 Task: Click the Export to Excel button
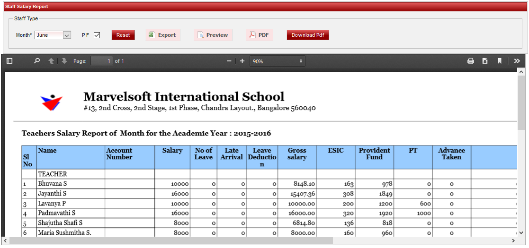pyautogui.click(x=162, y=35)
